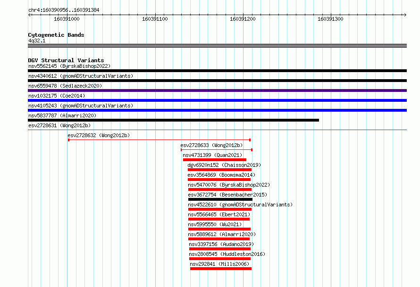Open nsv5889612 (Almarri2020) label

click(222, 234)
